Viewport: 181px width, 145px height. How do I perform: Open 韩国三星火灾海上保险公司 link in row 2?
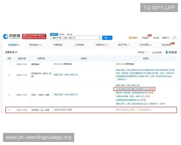65,75
